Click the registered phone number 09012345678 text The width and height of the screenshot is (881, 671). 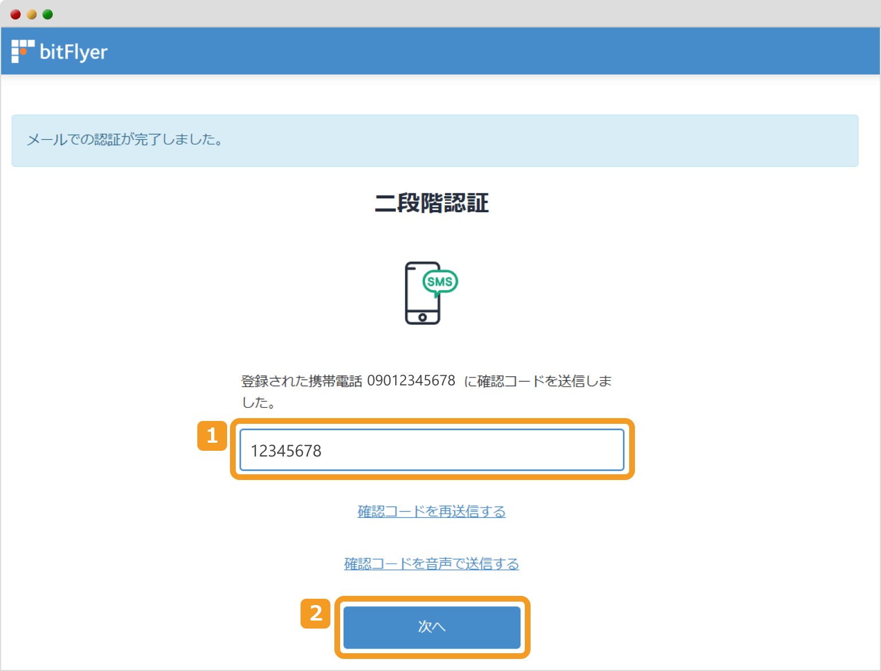pyautogui.click(x=411, y=381)
